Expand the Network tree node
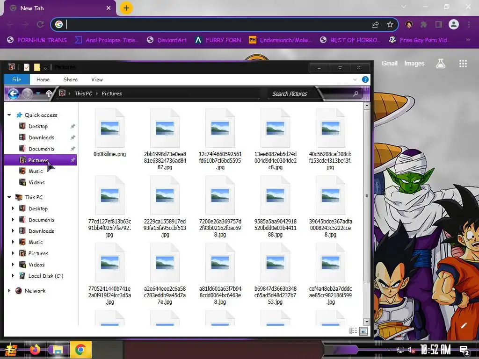The image size is (479, 359). tap(9, 291)
